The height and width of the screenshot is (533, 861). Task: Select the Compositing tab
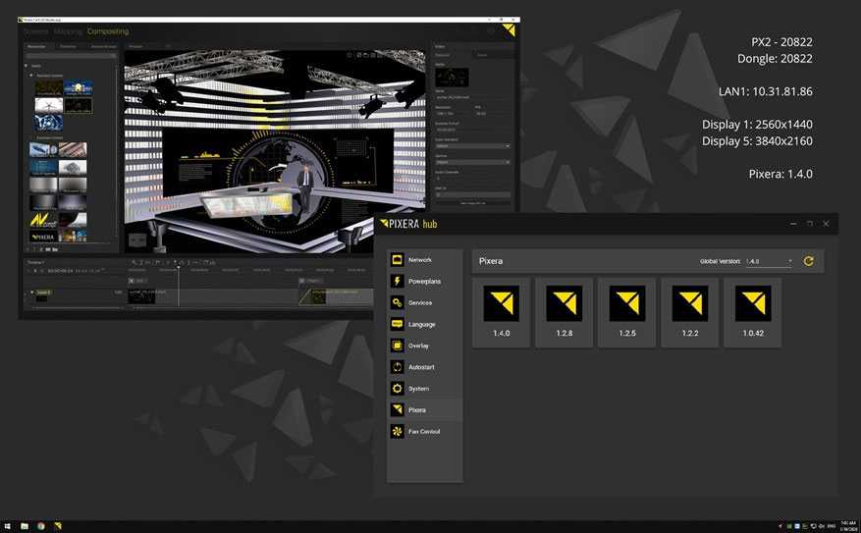click(108, 31)
